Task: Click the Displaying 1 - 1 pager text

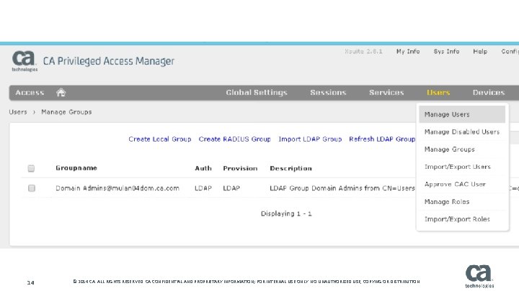Action: [x=286, y=214]
